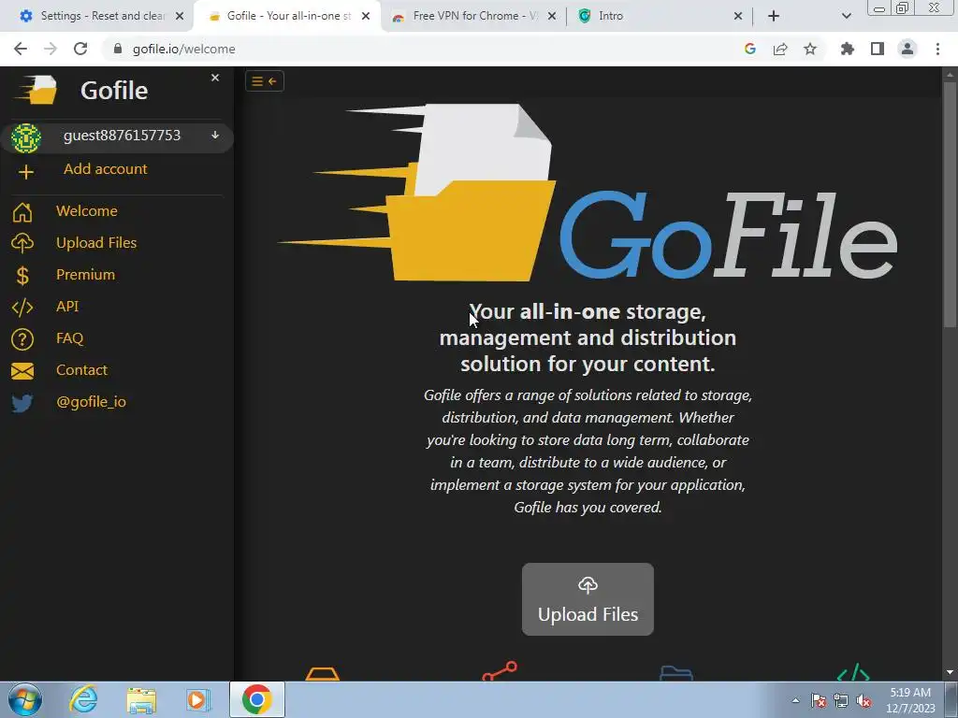Expand the guest8876157753 account dropdown arrow

coord(215,135)
